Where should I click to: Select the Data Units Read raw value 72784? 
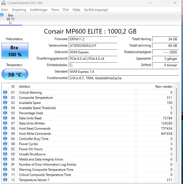pyautogui.click(x=168, y=118)
